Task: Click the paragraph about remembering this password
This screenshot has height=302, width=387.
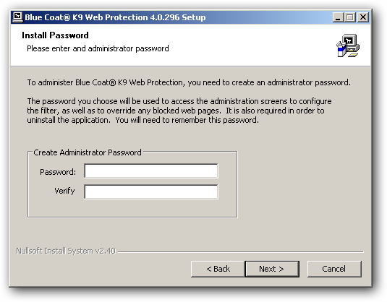Action: point(179,111)
